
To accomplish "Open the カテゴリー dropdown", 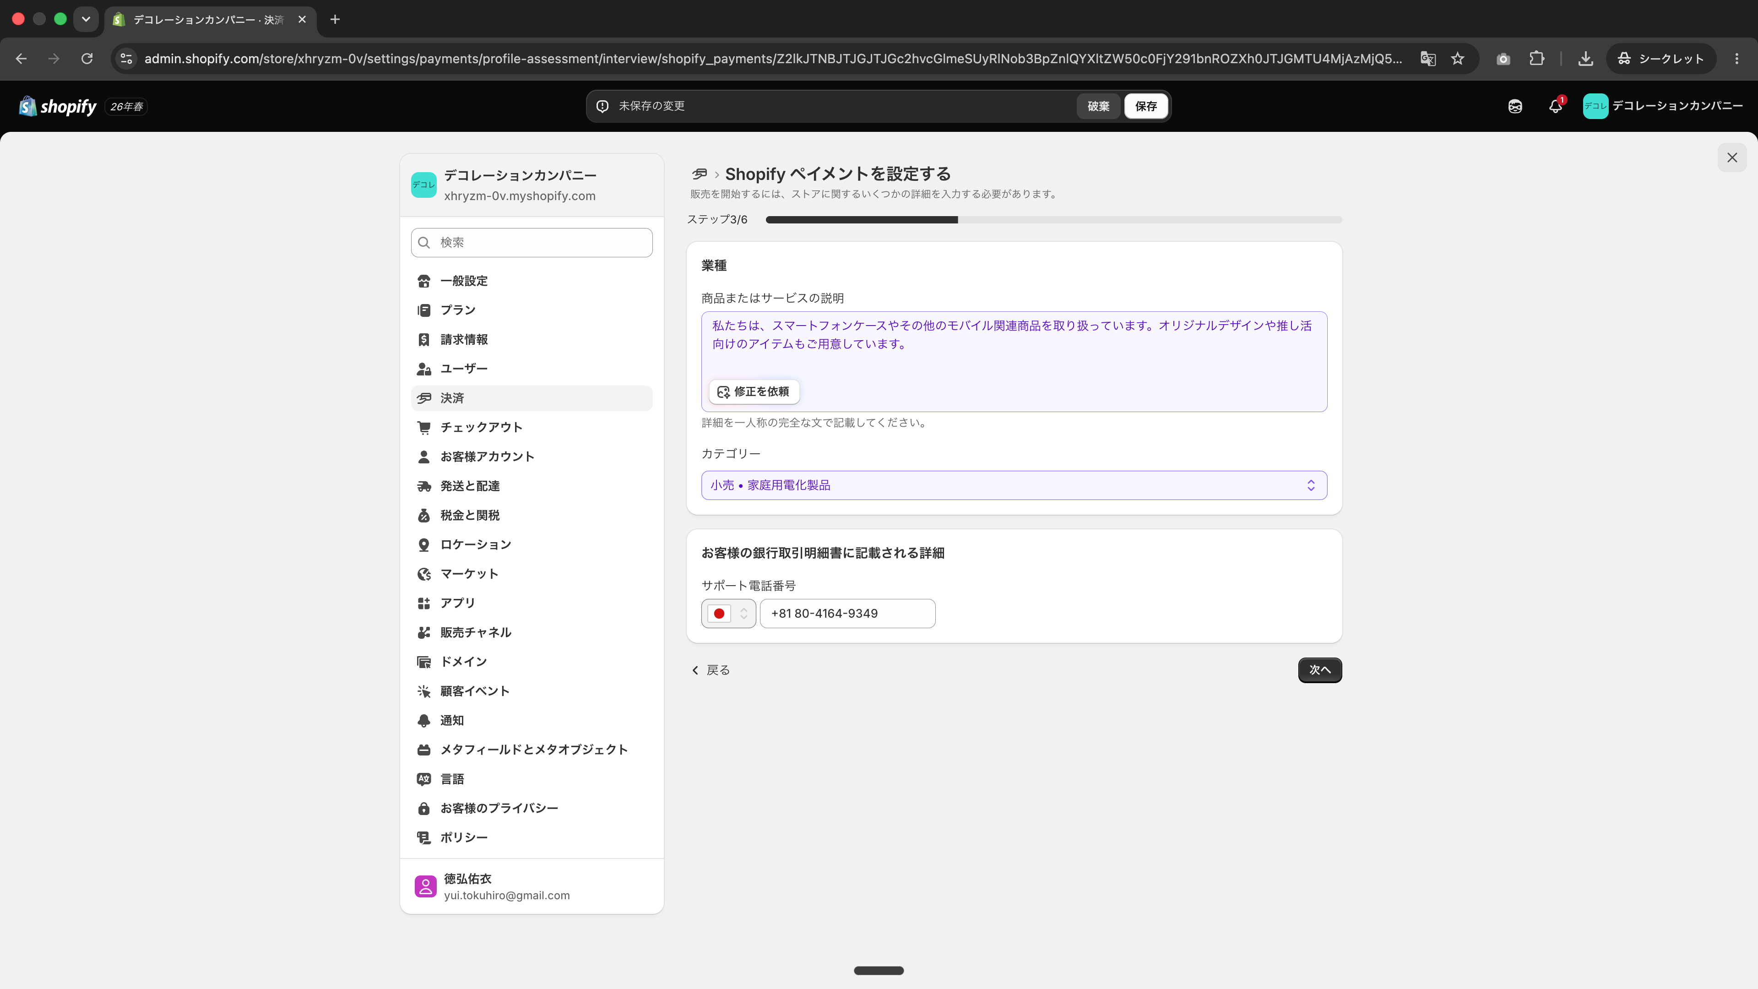I will 1014,485.
